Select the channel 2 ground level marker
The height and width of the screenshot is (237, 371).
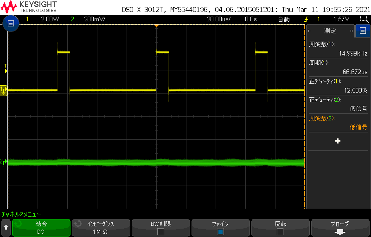click(x=4, y=162)
